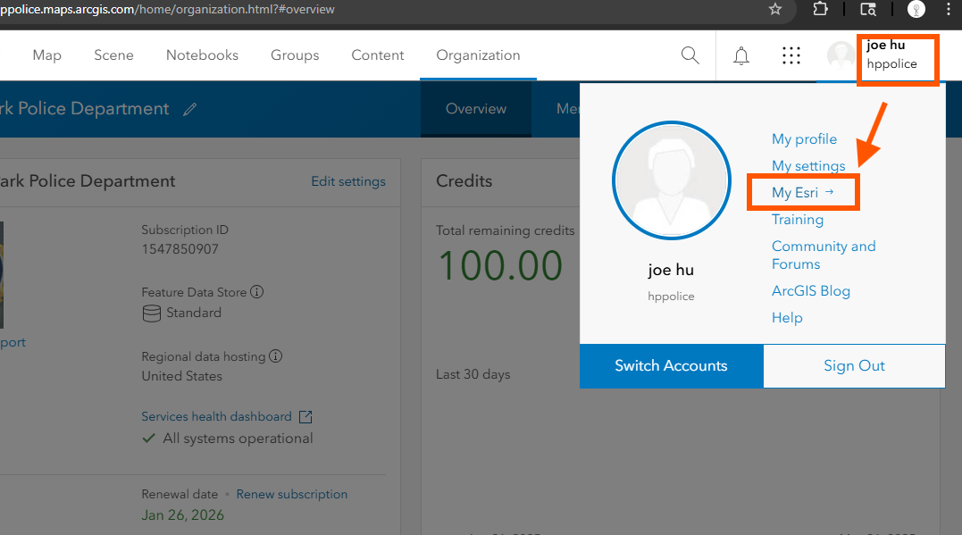Select the Organization tab
This screenshot has height=535, width=962.
[x=479, y=55]
